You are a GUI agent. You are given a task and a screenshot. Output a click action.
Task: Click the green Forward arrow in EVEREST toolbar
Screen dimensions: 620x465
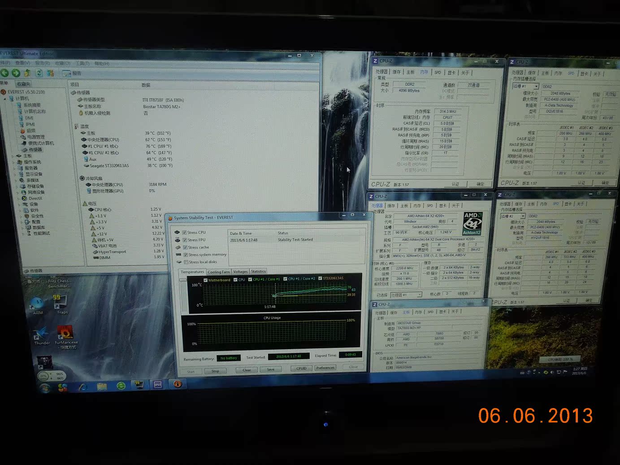16,73
